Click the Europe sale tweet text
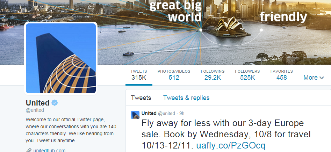 pyautogui.click(x=226, y=134)
